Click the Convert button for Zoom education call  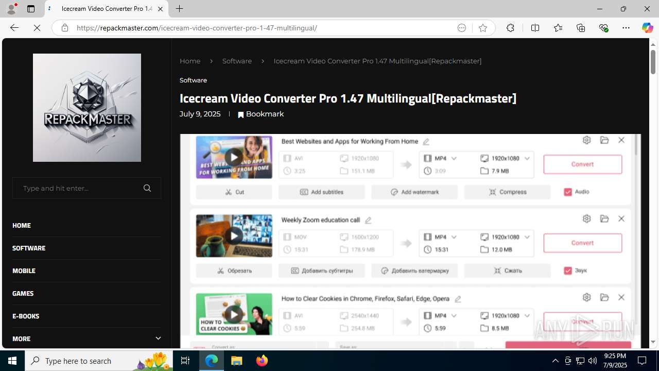point(582,243)
